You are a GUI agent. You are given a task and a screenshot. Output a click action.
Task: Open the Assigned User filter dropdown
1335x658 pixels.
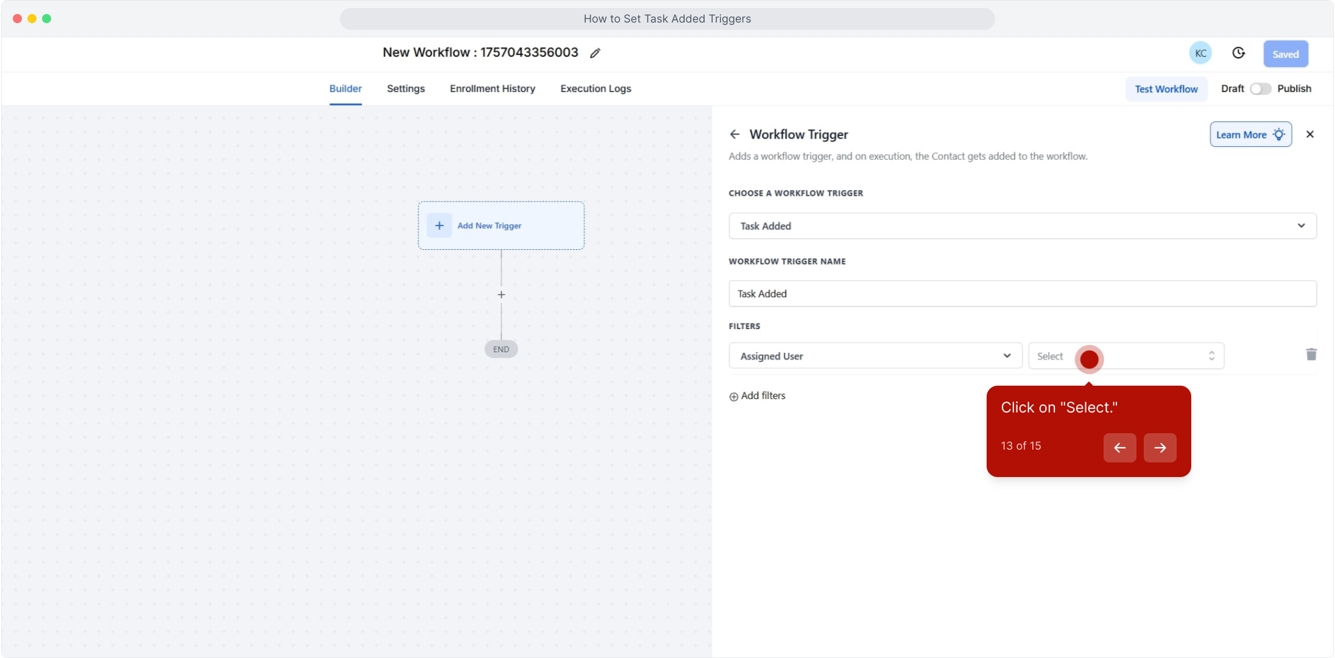coord(875,356)
